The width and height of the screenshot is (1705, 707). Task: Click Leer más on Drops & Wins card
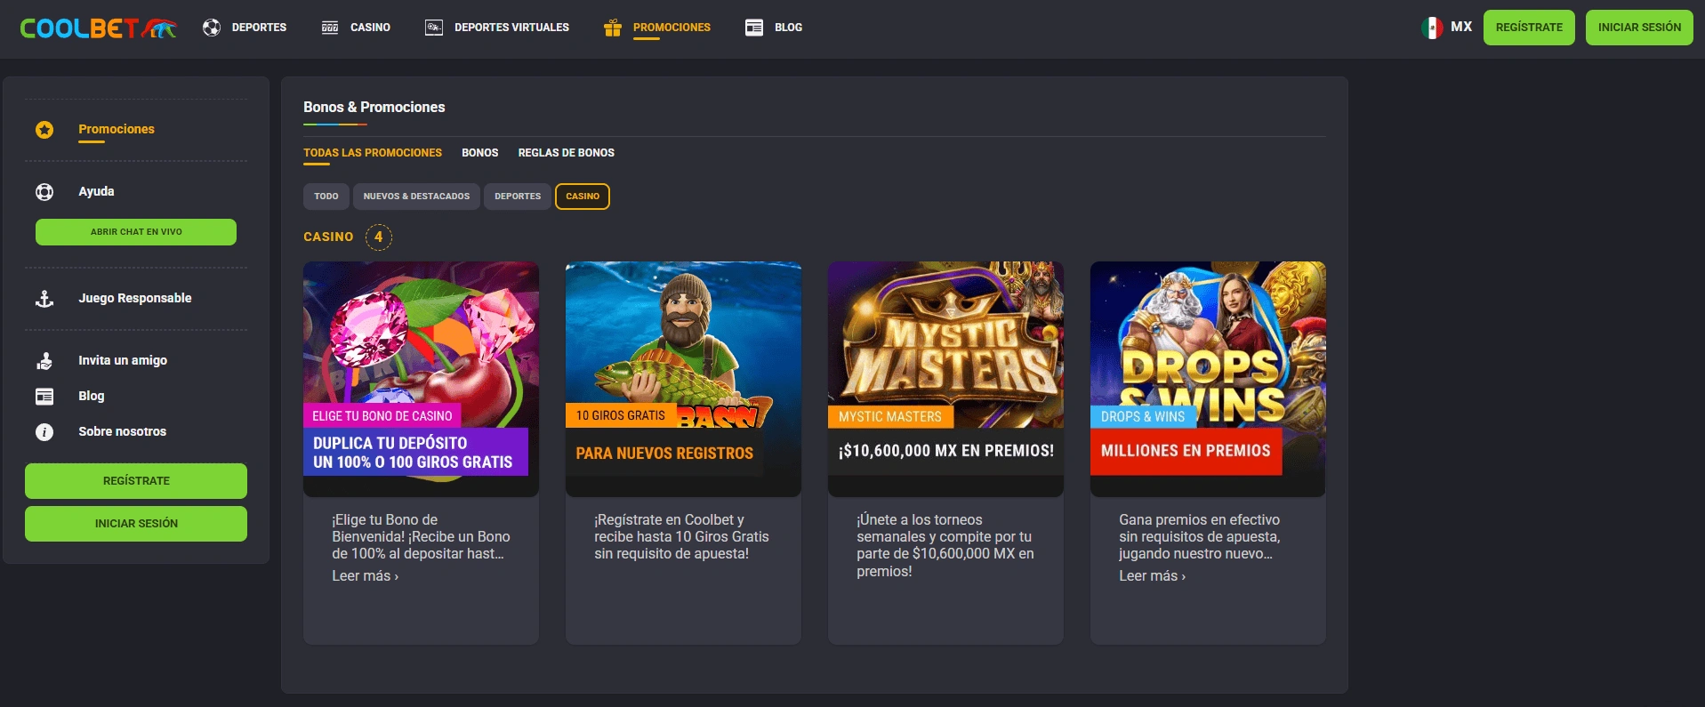pyautogui.click(x=1153, y=576)
